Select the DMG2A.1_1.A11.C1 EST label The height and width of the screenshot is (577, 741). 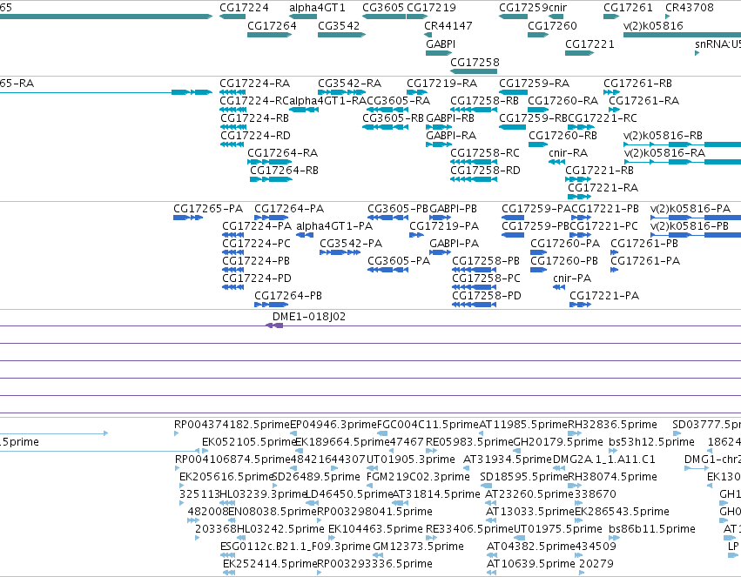click(x=604, y=460)
